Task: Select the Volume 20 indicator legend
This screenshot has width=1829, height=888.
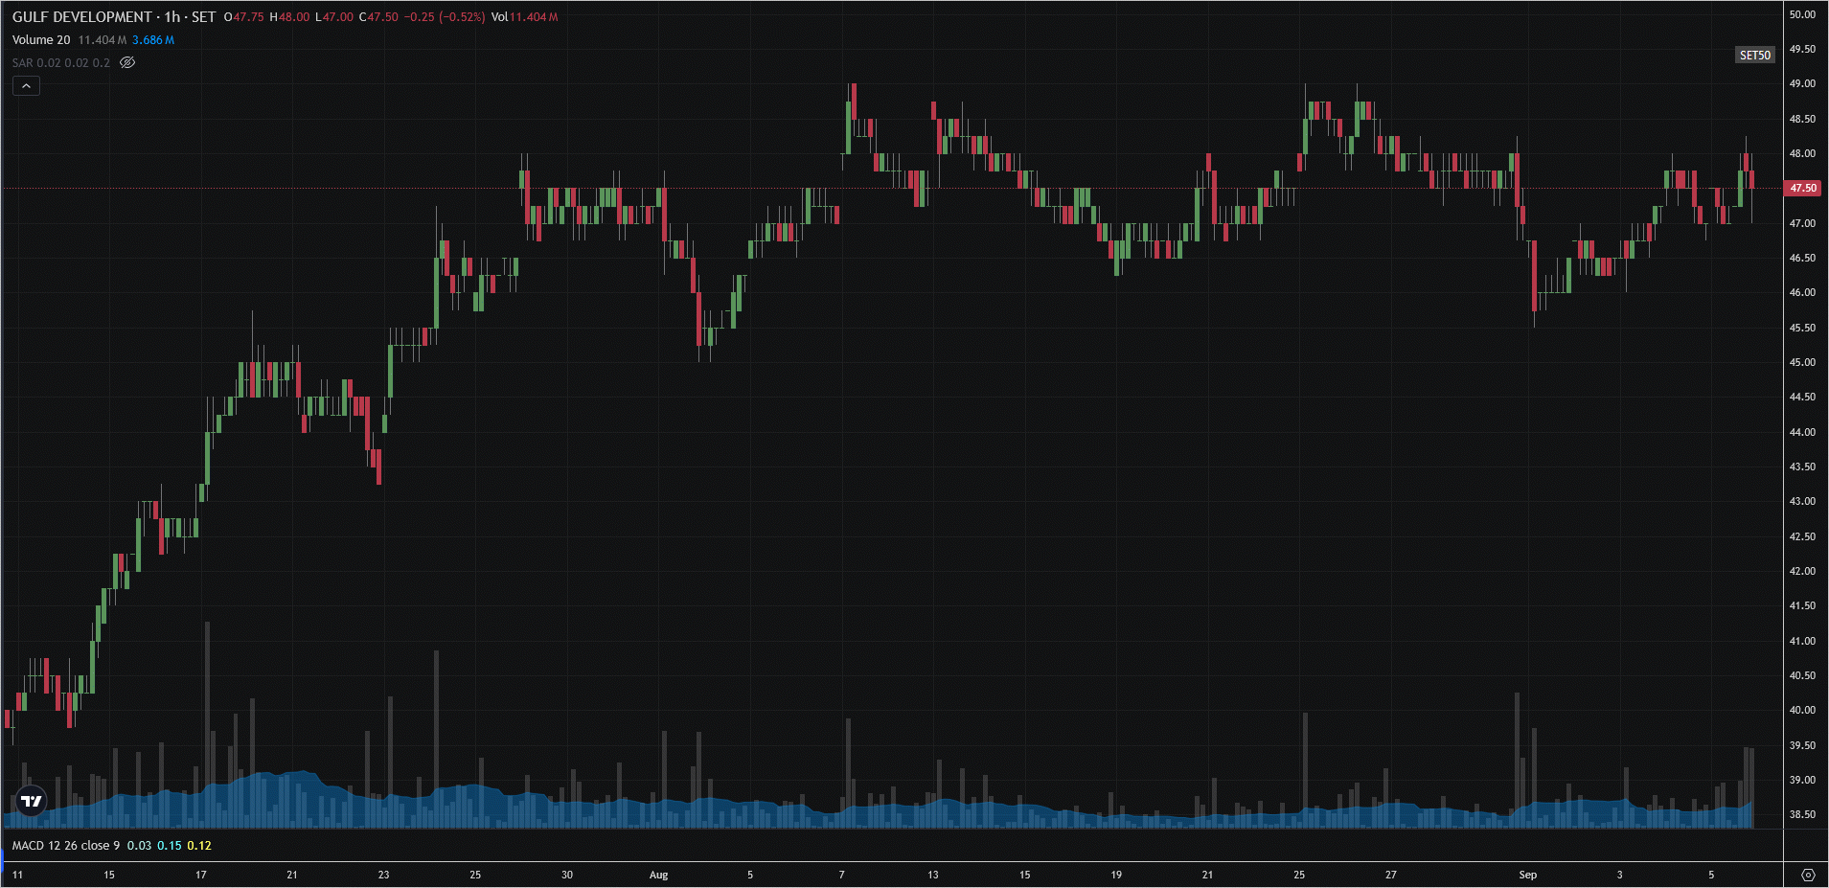Action: click(x=41, y=40)
